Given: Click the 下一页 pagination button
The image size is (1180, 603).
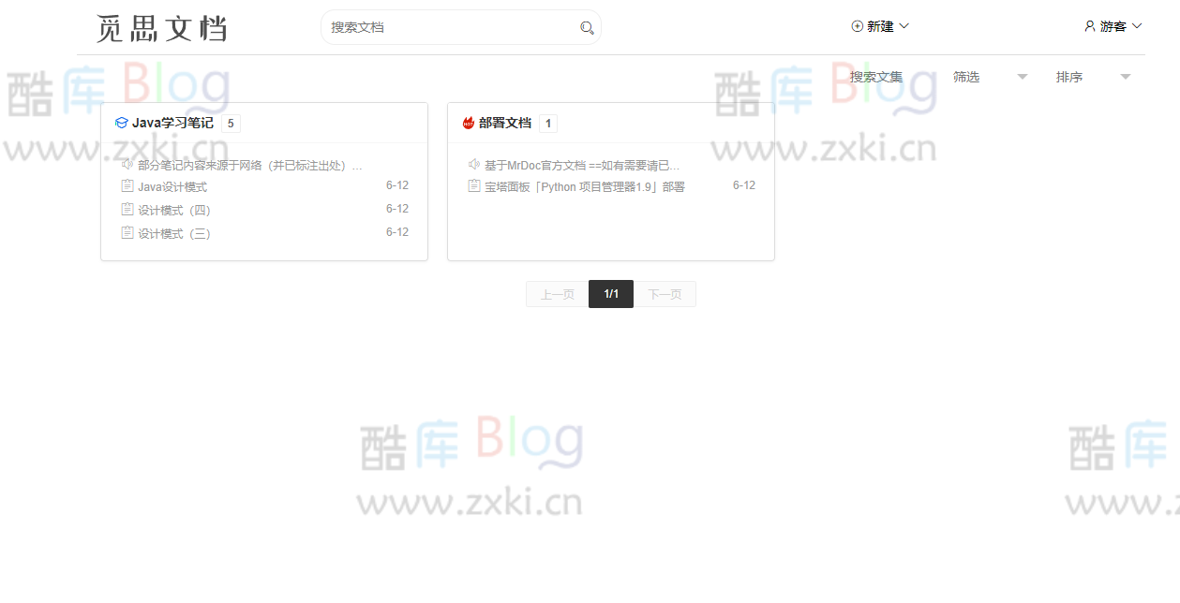Looking at the screenshot, I should click(665, 293).
